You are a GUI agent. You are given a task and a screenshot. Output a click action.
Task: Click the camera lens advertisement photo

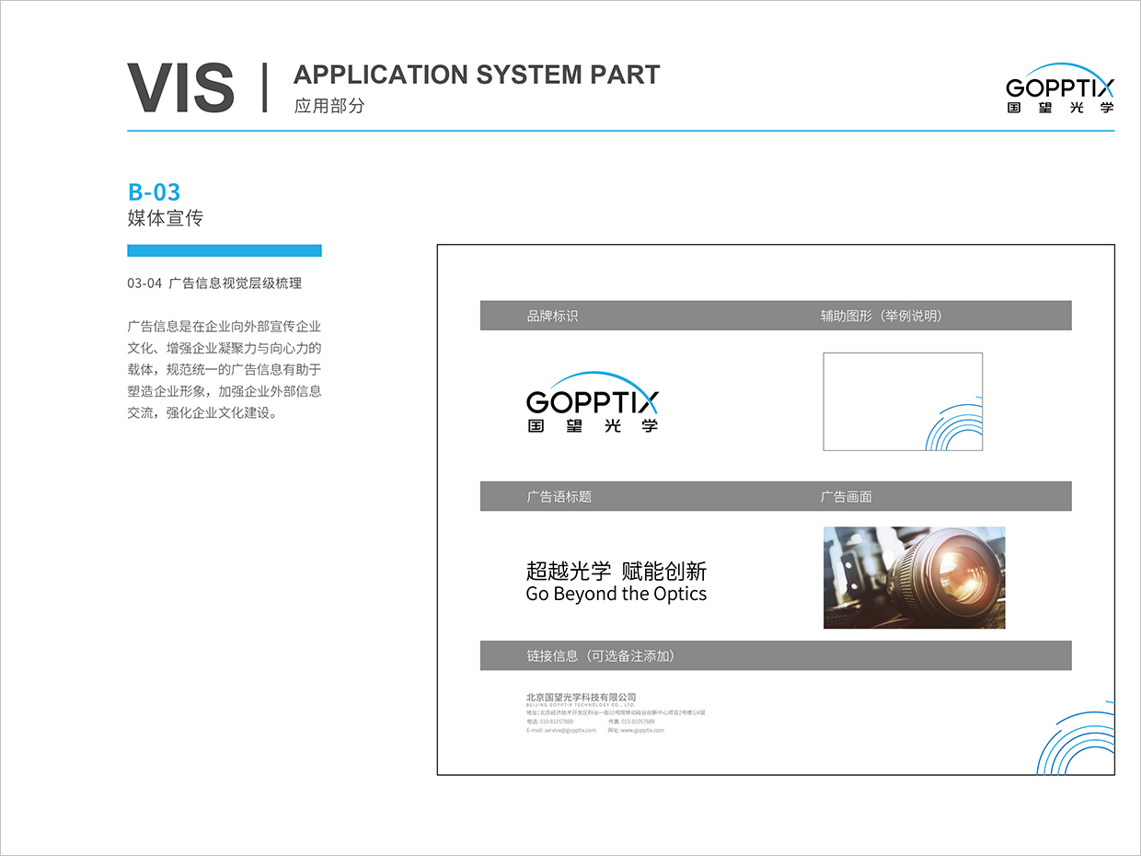coord(914,577)
